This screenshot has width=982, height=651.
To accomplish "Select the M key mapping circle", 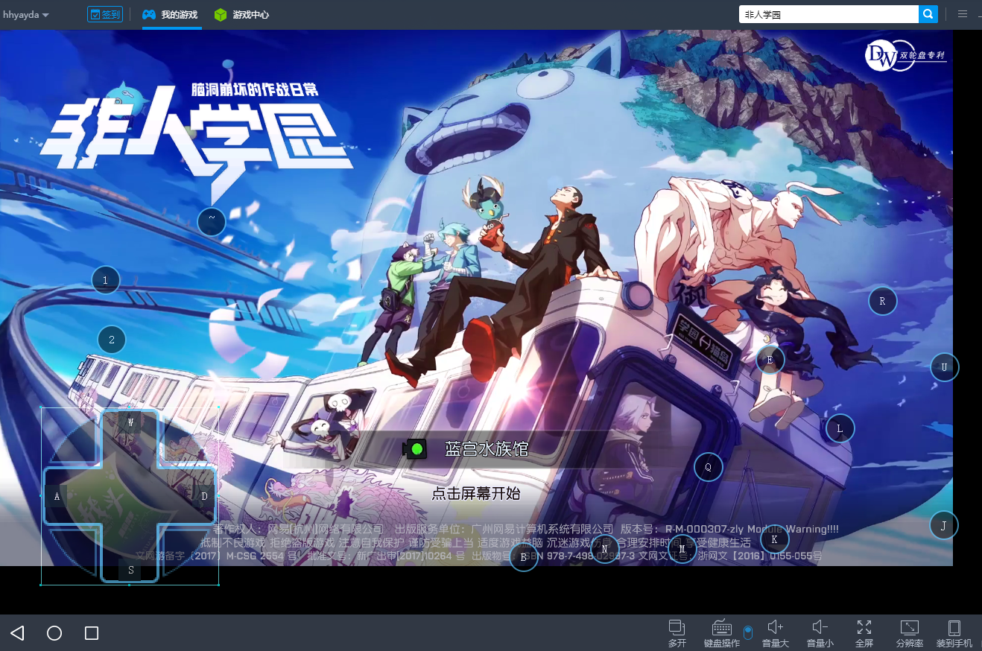I will tap(682, 549).
